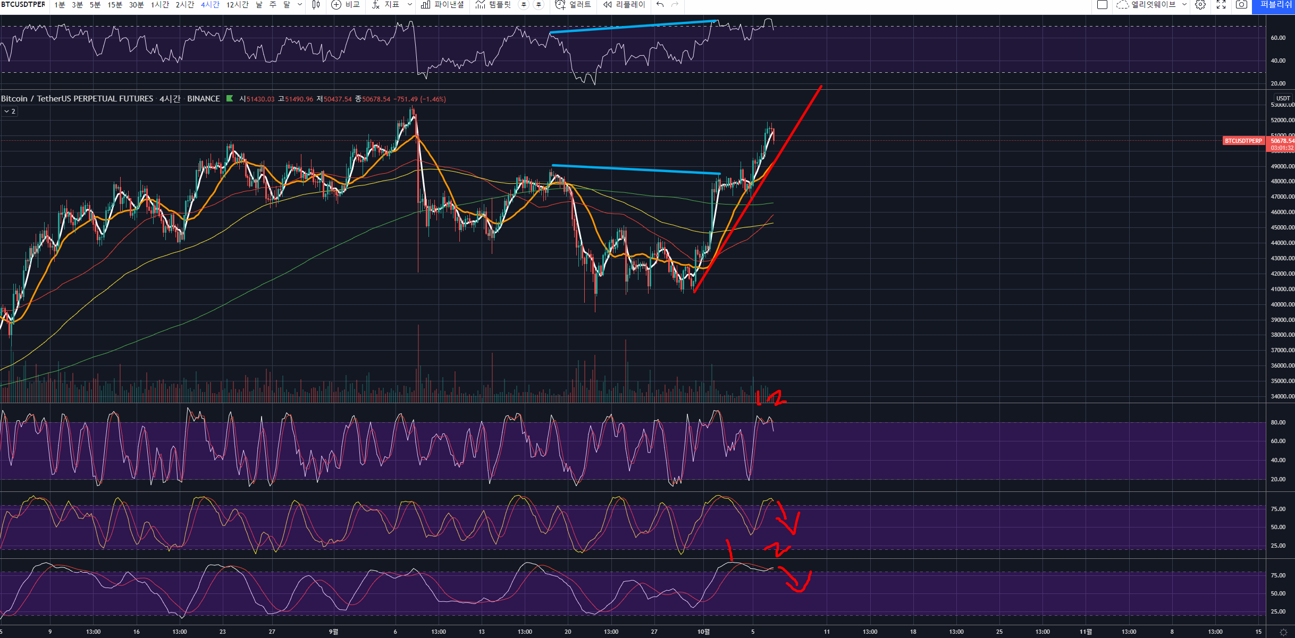
Task: Switch to the 1시간 timeframe
Action: tap(159, 5)
